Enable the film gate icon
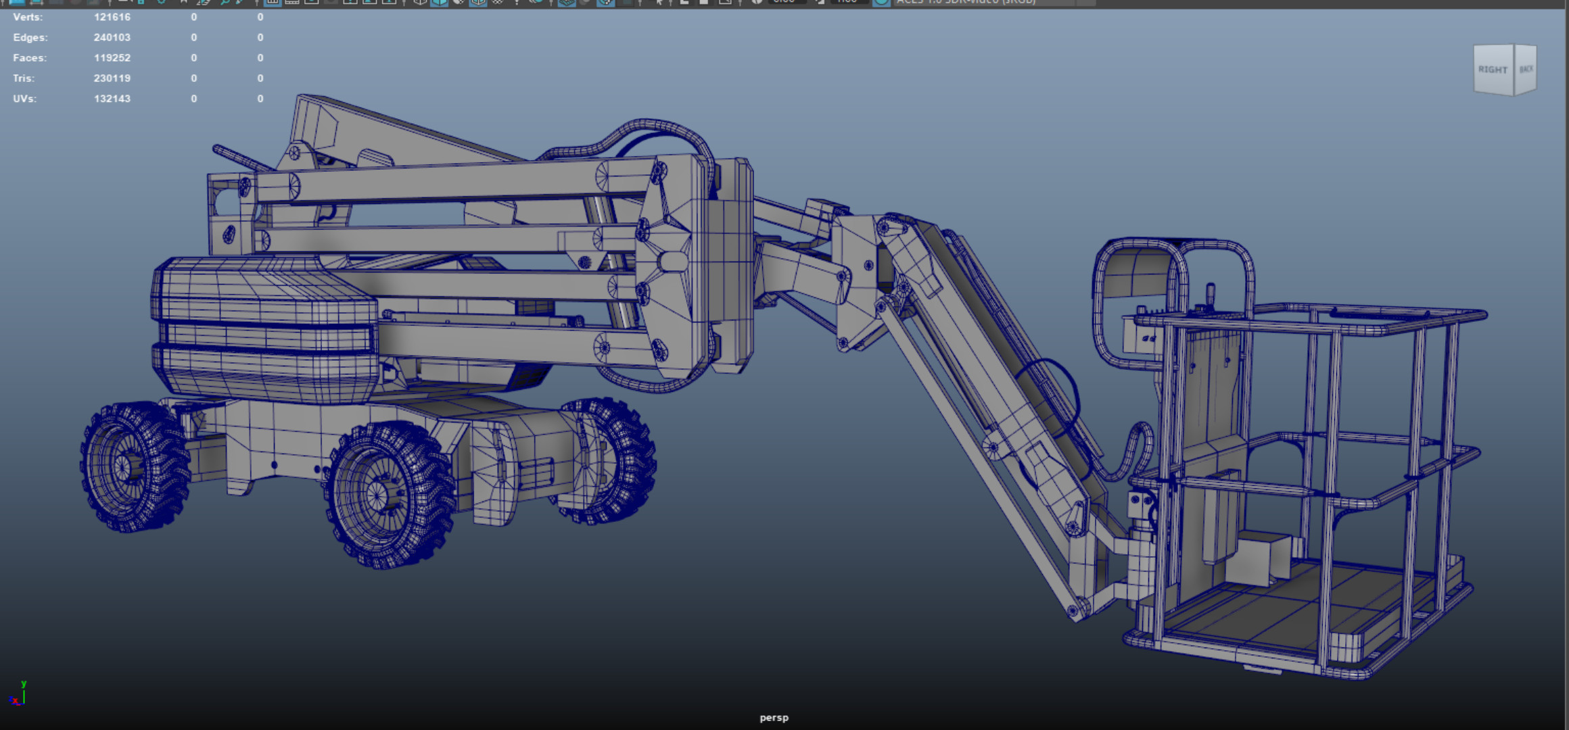 (292, 2)
